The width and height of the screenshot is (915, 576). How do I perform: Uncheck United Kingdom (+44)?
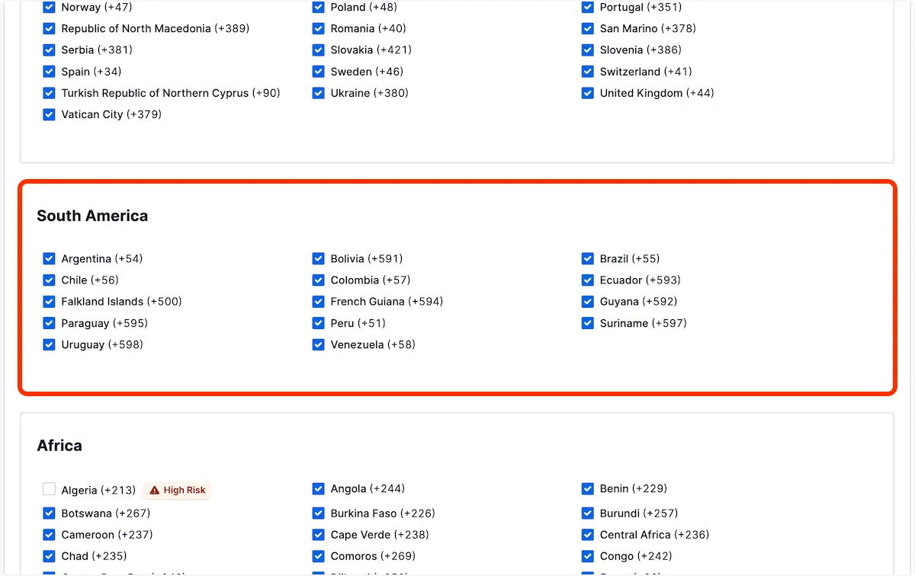(588, 93)
